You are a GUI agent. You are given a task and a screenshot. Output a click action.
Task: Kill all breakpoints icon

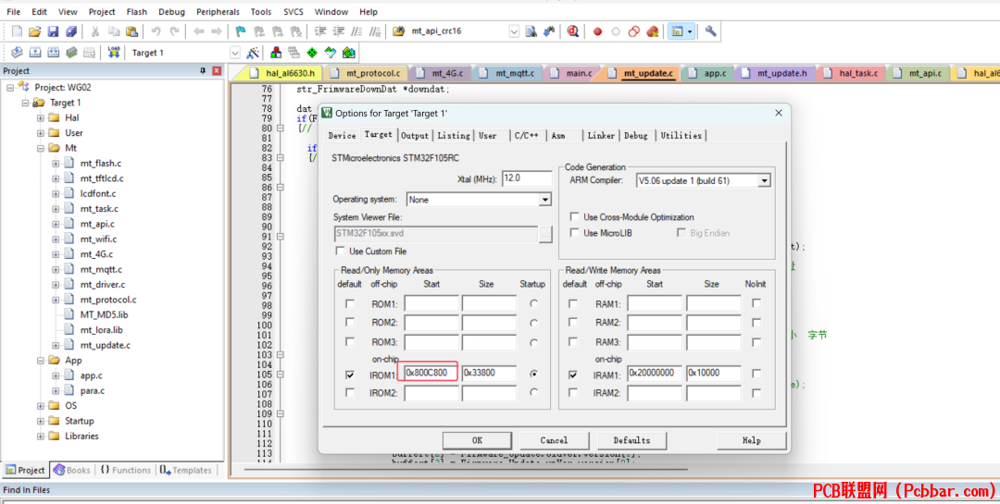[652, 31]
